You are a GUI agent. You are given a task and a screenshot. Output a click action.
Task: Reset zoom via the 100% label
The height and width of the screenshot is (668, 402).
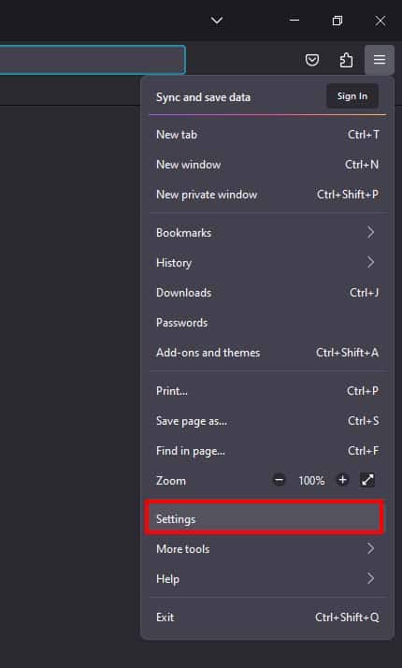click(311, 481)
